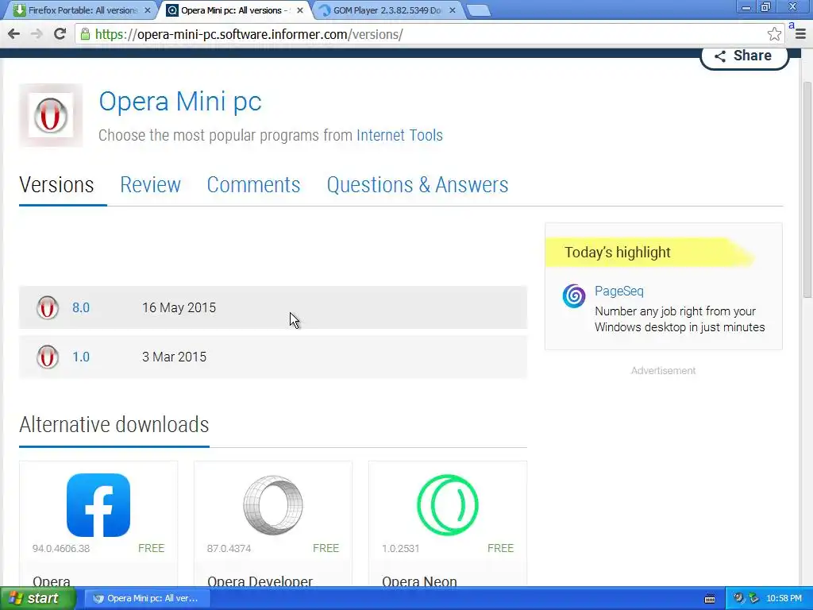Viewport: 813px width, 610px height.
Task: Open the Comments tab
Action: (x=253, y=184)
